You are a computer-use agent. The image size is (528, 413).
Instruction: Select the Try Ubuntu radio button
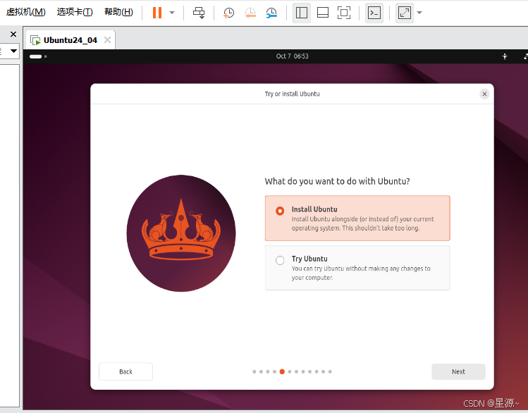280,261
